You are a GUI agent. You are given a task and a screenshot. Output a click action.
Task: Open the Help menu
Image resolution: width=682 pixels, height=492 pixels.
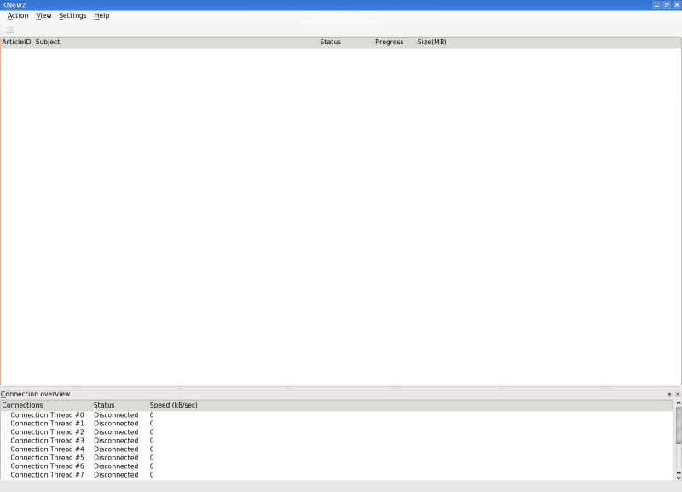[x=101, y=15]
